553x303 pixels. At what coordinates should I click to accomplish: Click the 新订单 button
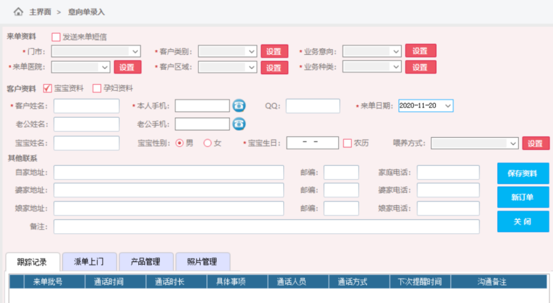tap(523, 197)
